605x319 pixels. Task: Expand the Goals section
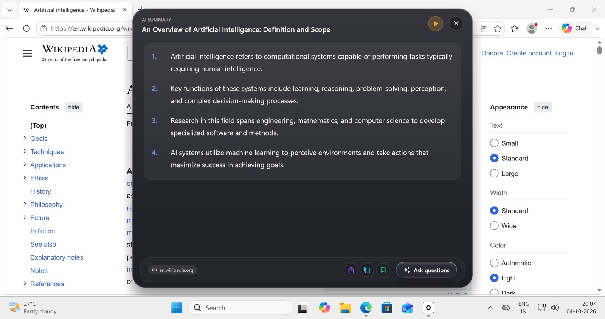pos(25,138)
